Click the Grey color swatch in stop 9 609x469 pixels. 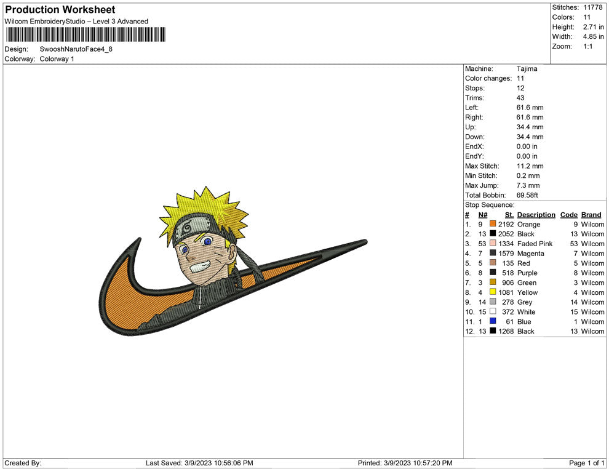pyautogui.click(x=493, y=302)
